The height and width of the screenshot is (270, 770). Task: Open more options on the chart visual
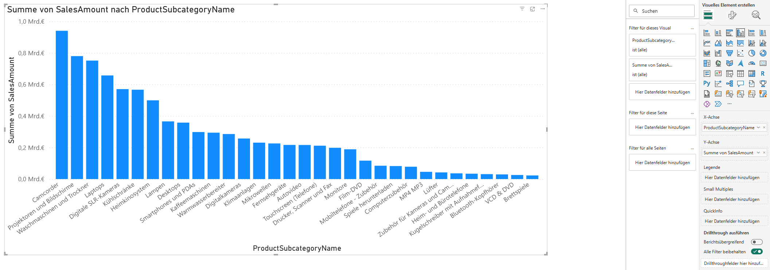pos(542,8)
